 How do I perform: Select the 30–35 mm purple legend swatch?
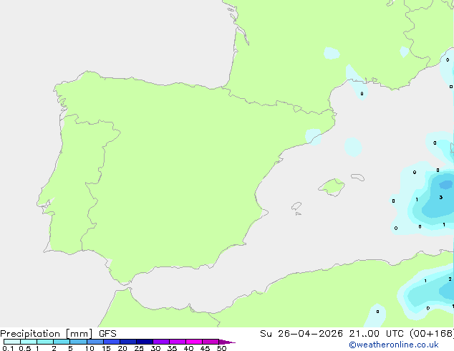[160, 342]
